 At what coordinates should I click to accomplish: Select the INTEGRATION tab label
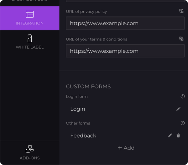point(30,23)
